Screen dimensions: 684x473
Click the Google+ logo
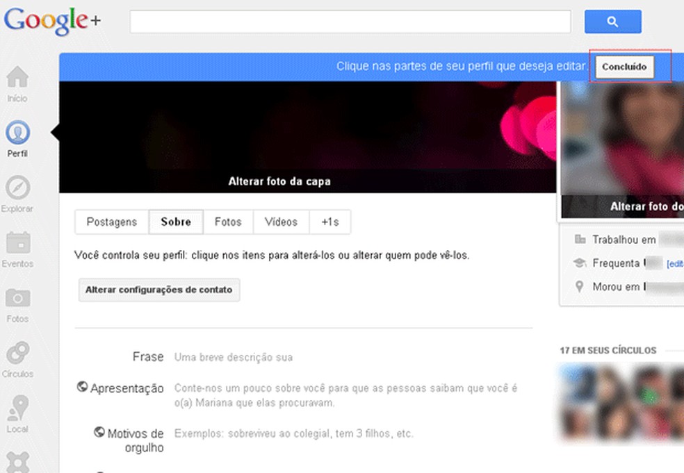[52, 22]
